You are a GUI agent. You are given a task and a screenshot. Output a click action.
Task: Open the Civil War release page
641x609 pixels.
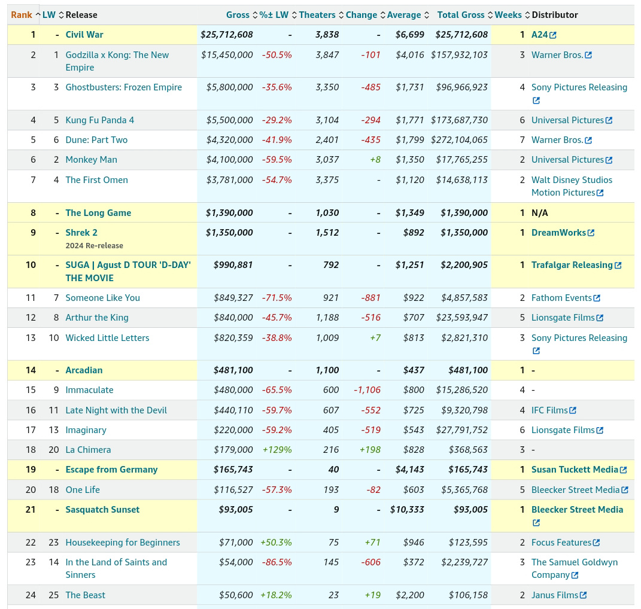84,35
